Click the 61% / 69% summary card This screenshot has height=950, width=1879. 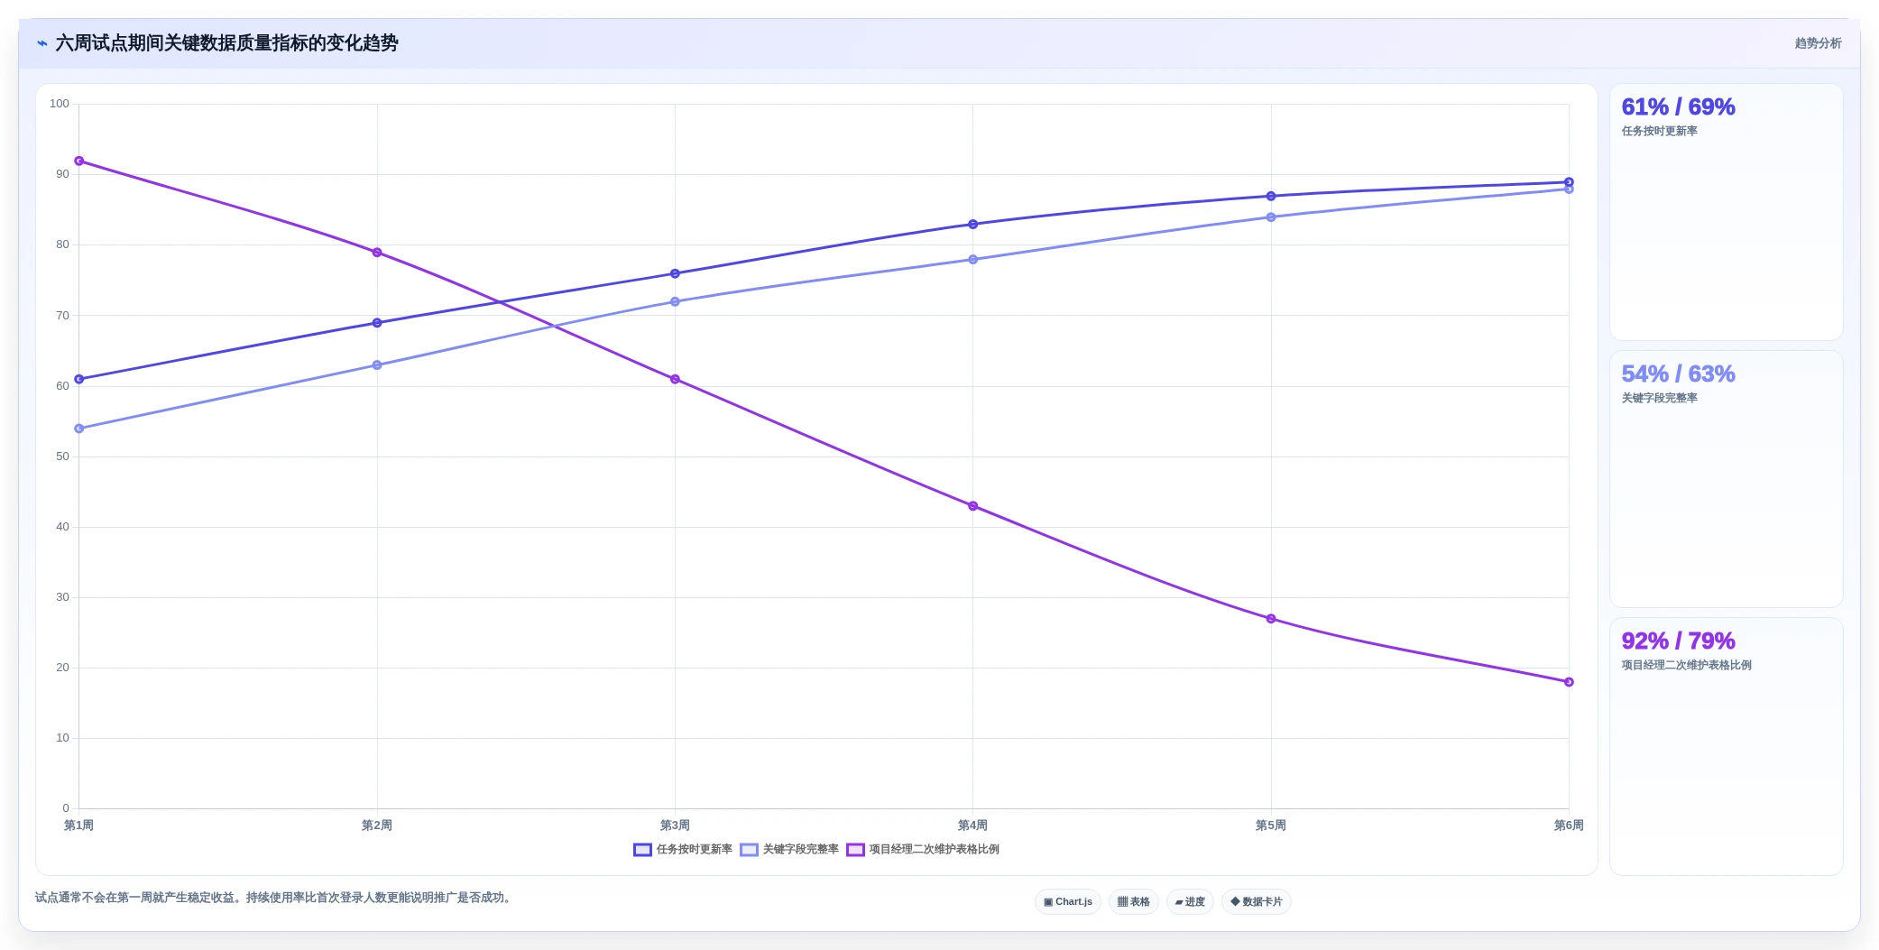1726,212
